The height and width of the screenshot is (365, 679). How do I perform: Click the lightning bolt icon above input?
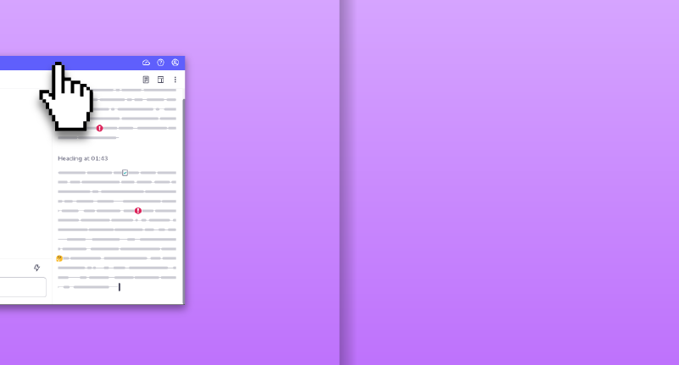(x=36, y=268)
